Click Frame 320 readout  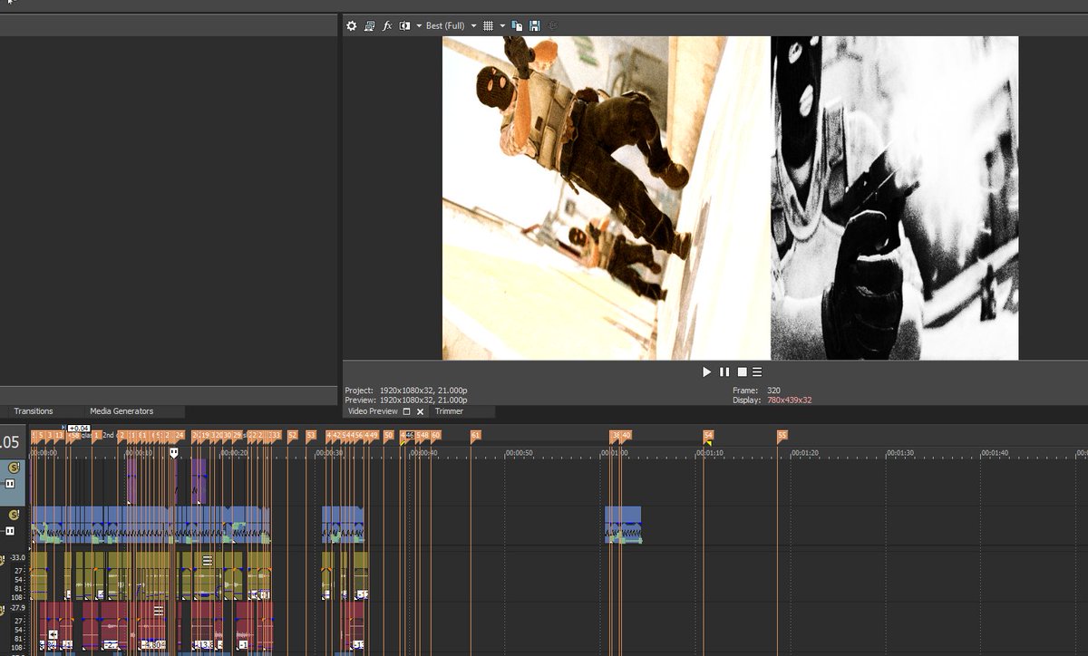(773, 391)
